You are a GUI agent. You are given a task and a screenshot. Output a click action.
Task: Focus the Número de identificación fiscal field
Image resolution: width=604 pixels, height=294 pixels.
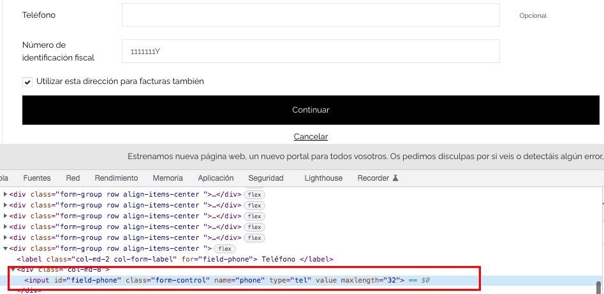[x=311, y=52]
